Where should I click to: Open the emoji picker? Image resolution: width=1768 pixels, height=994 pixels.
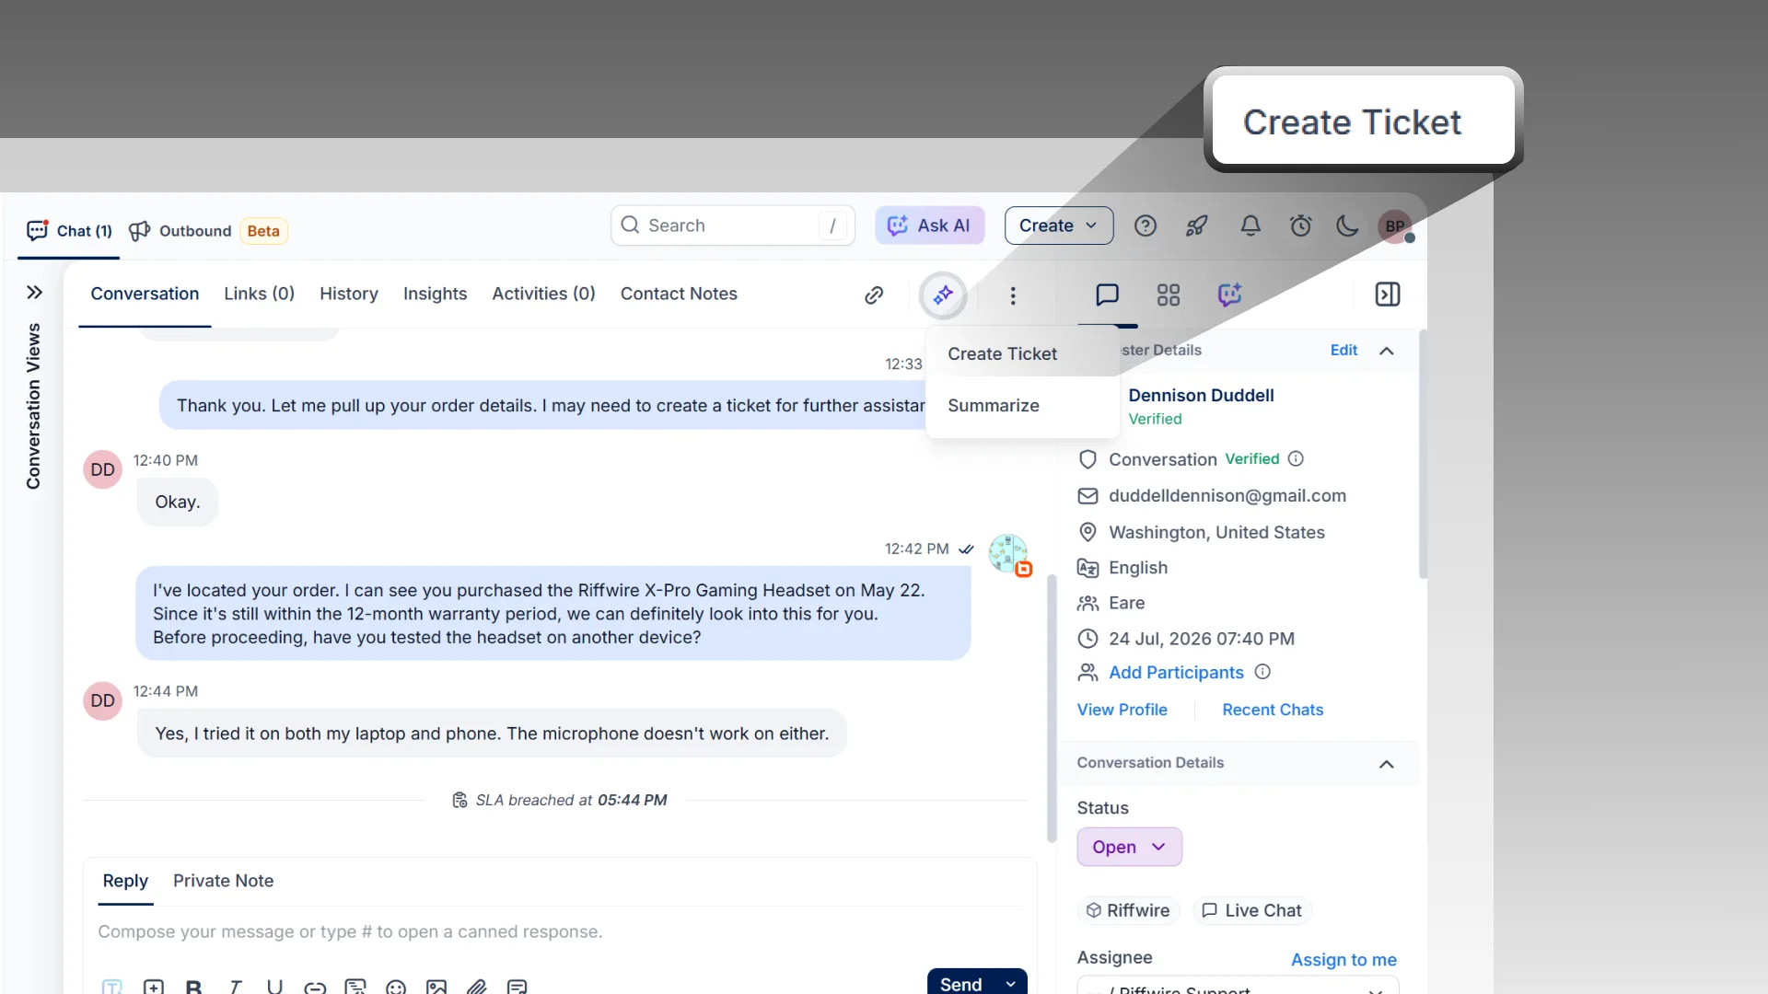396,987
